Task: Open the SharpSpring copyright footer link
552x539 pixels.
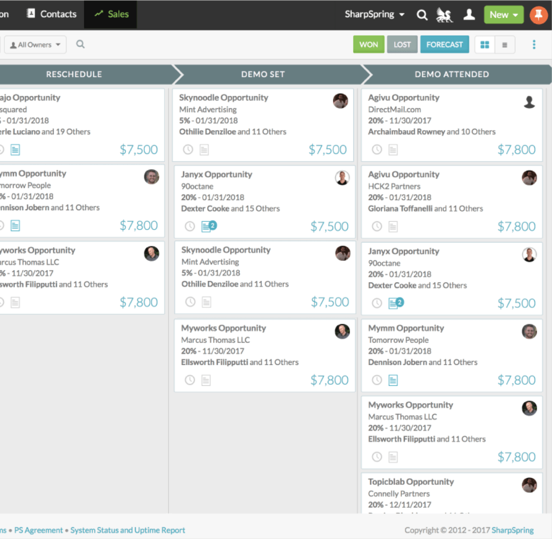Action: (513, 530)
